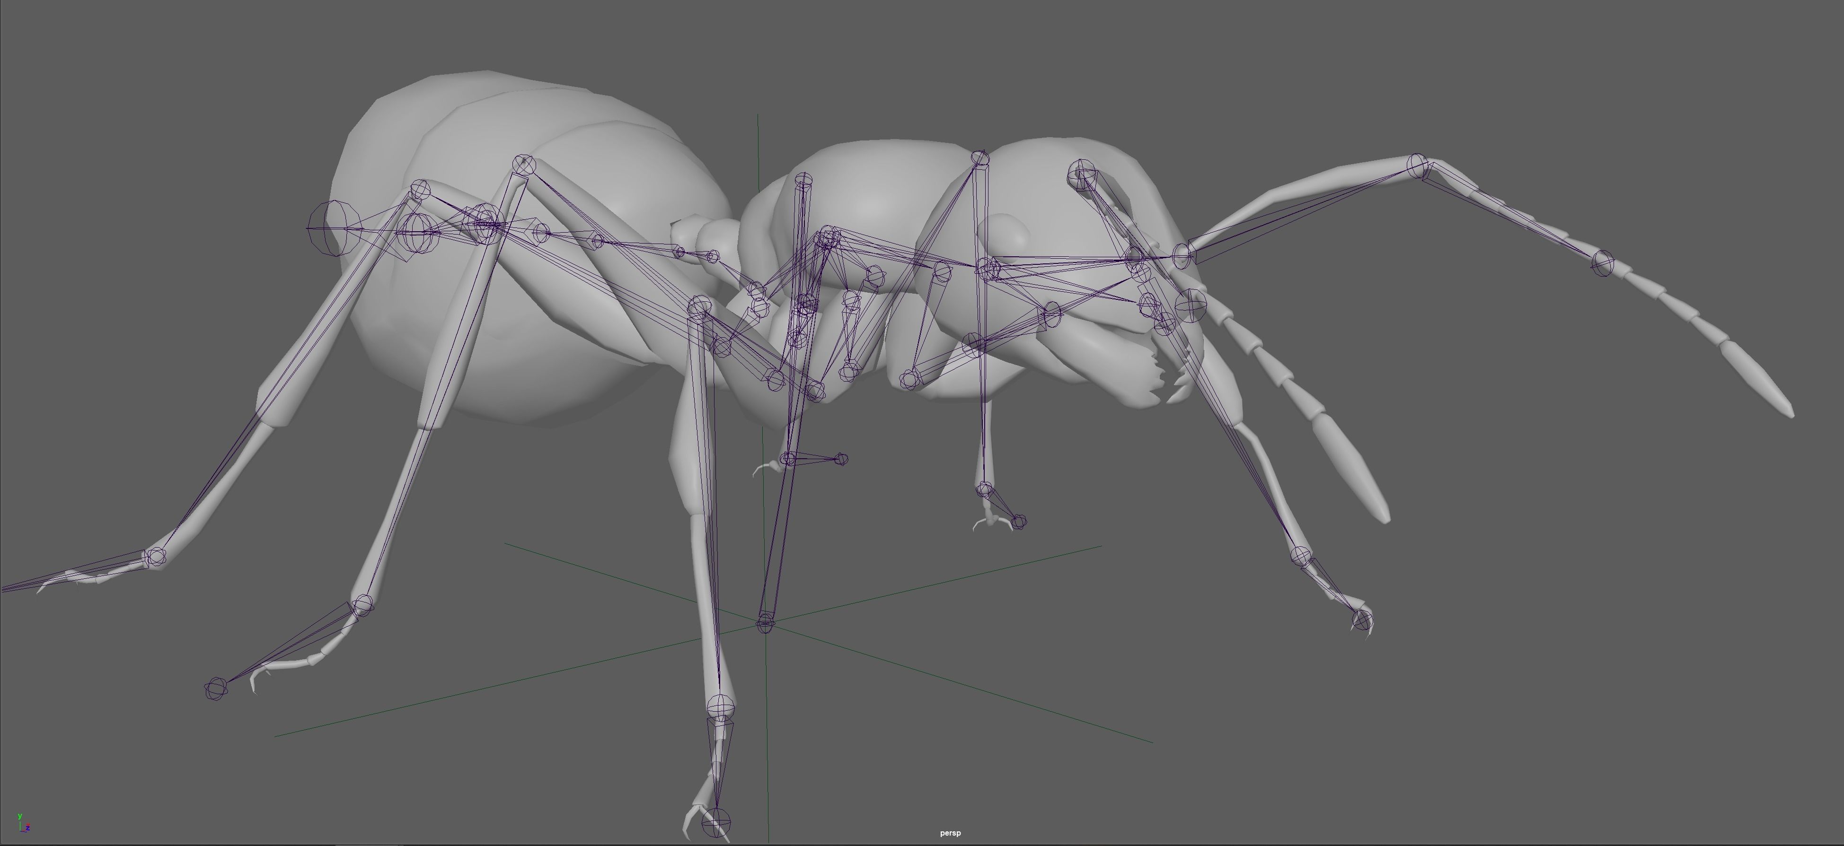Click the XYZ axis orientation gizmo
The image size is (1844, 846).
23,823
